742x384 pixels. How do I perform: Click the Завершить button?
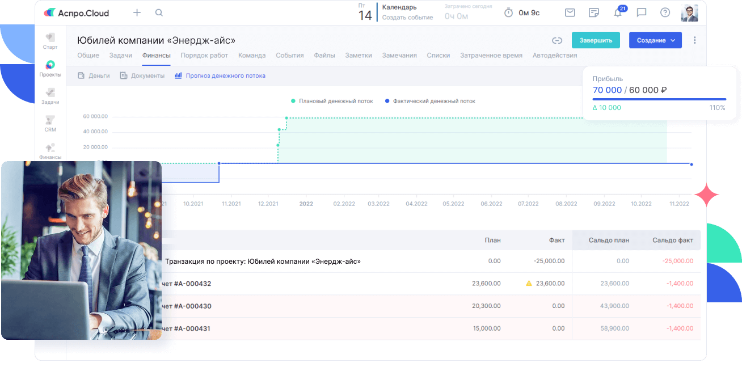pyautogui.click(x=596, y=40)
